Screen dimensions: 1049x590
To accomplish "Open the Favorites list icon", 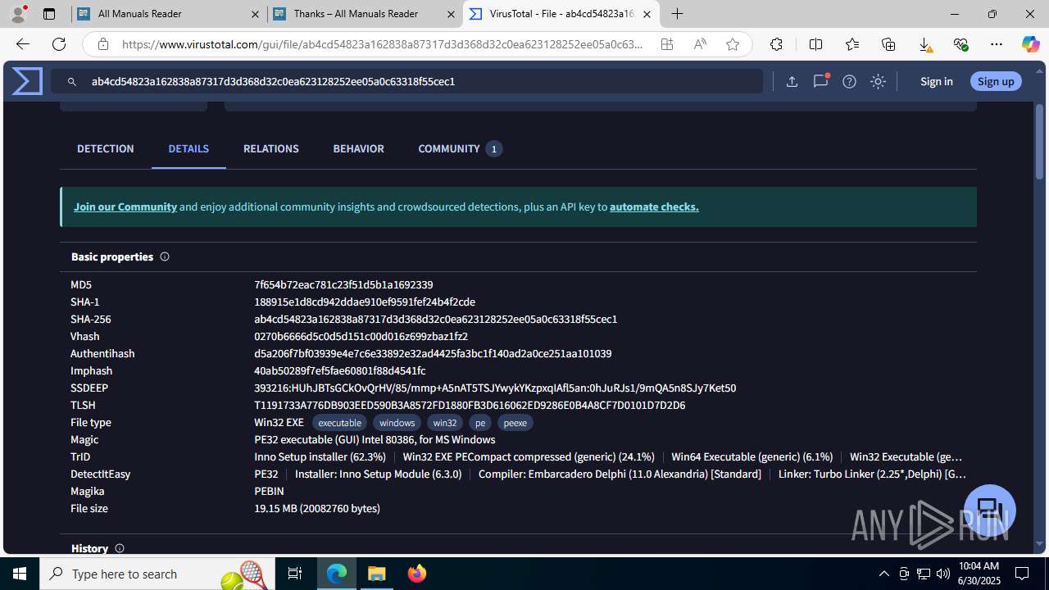I will point(852,44).
